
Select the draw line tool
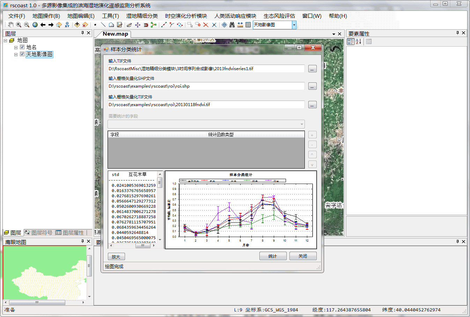click(103, 25)
